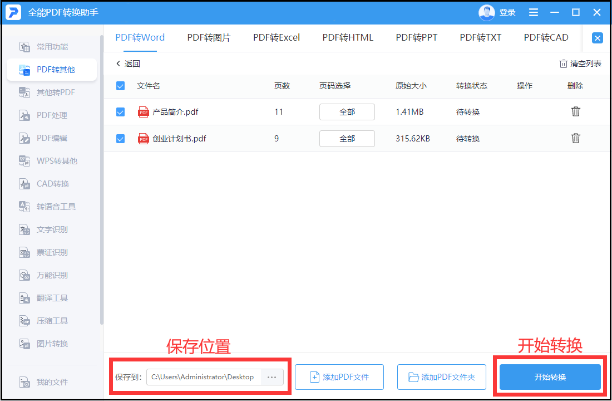Viewport: 612px width, 401px height.
Task: Click the 压缩工具 sidebar icon
Action: coord(24,321)
